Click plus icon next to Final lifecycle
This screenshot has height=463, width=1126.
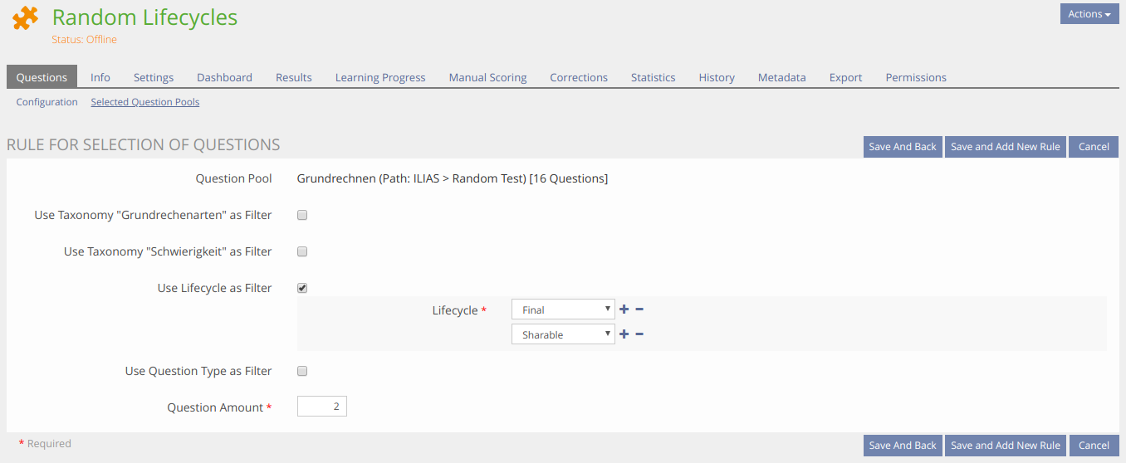[x=624, y=309]
